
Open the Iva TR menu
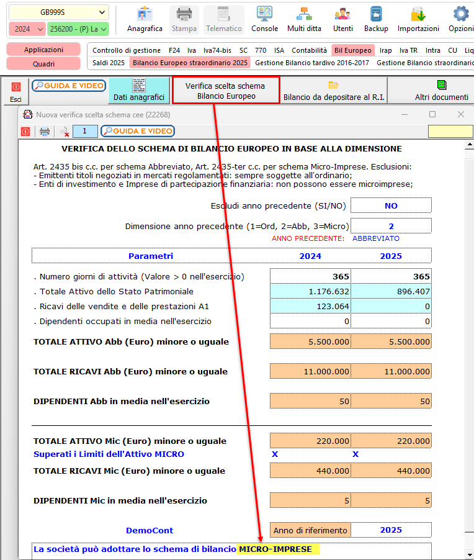408,50
